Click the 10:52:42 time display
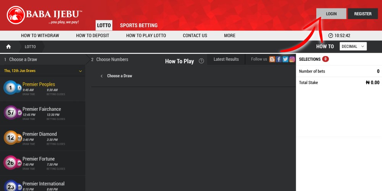The width and height of the screenshot is (382, 191). point(342,36)
